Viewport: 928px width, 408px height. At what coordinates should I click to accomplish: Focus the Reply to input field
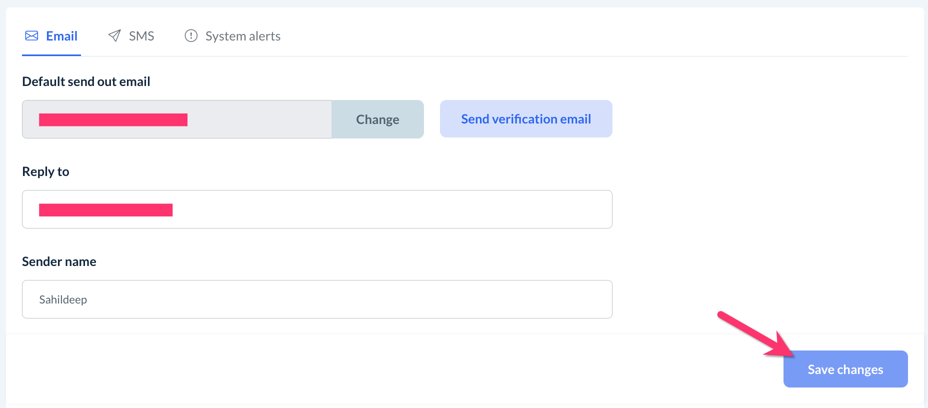click(x=390, y=209)
